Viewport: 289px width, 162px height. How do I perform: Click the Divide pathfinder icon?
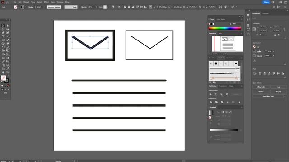(211, 102)
